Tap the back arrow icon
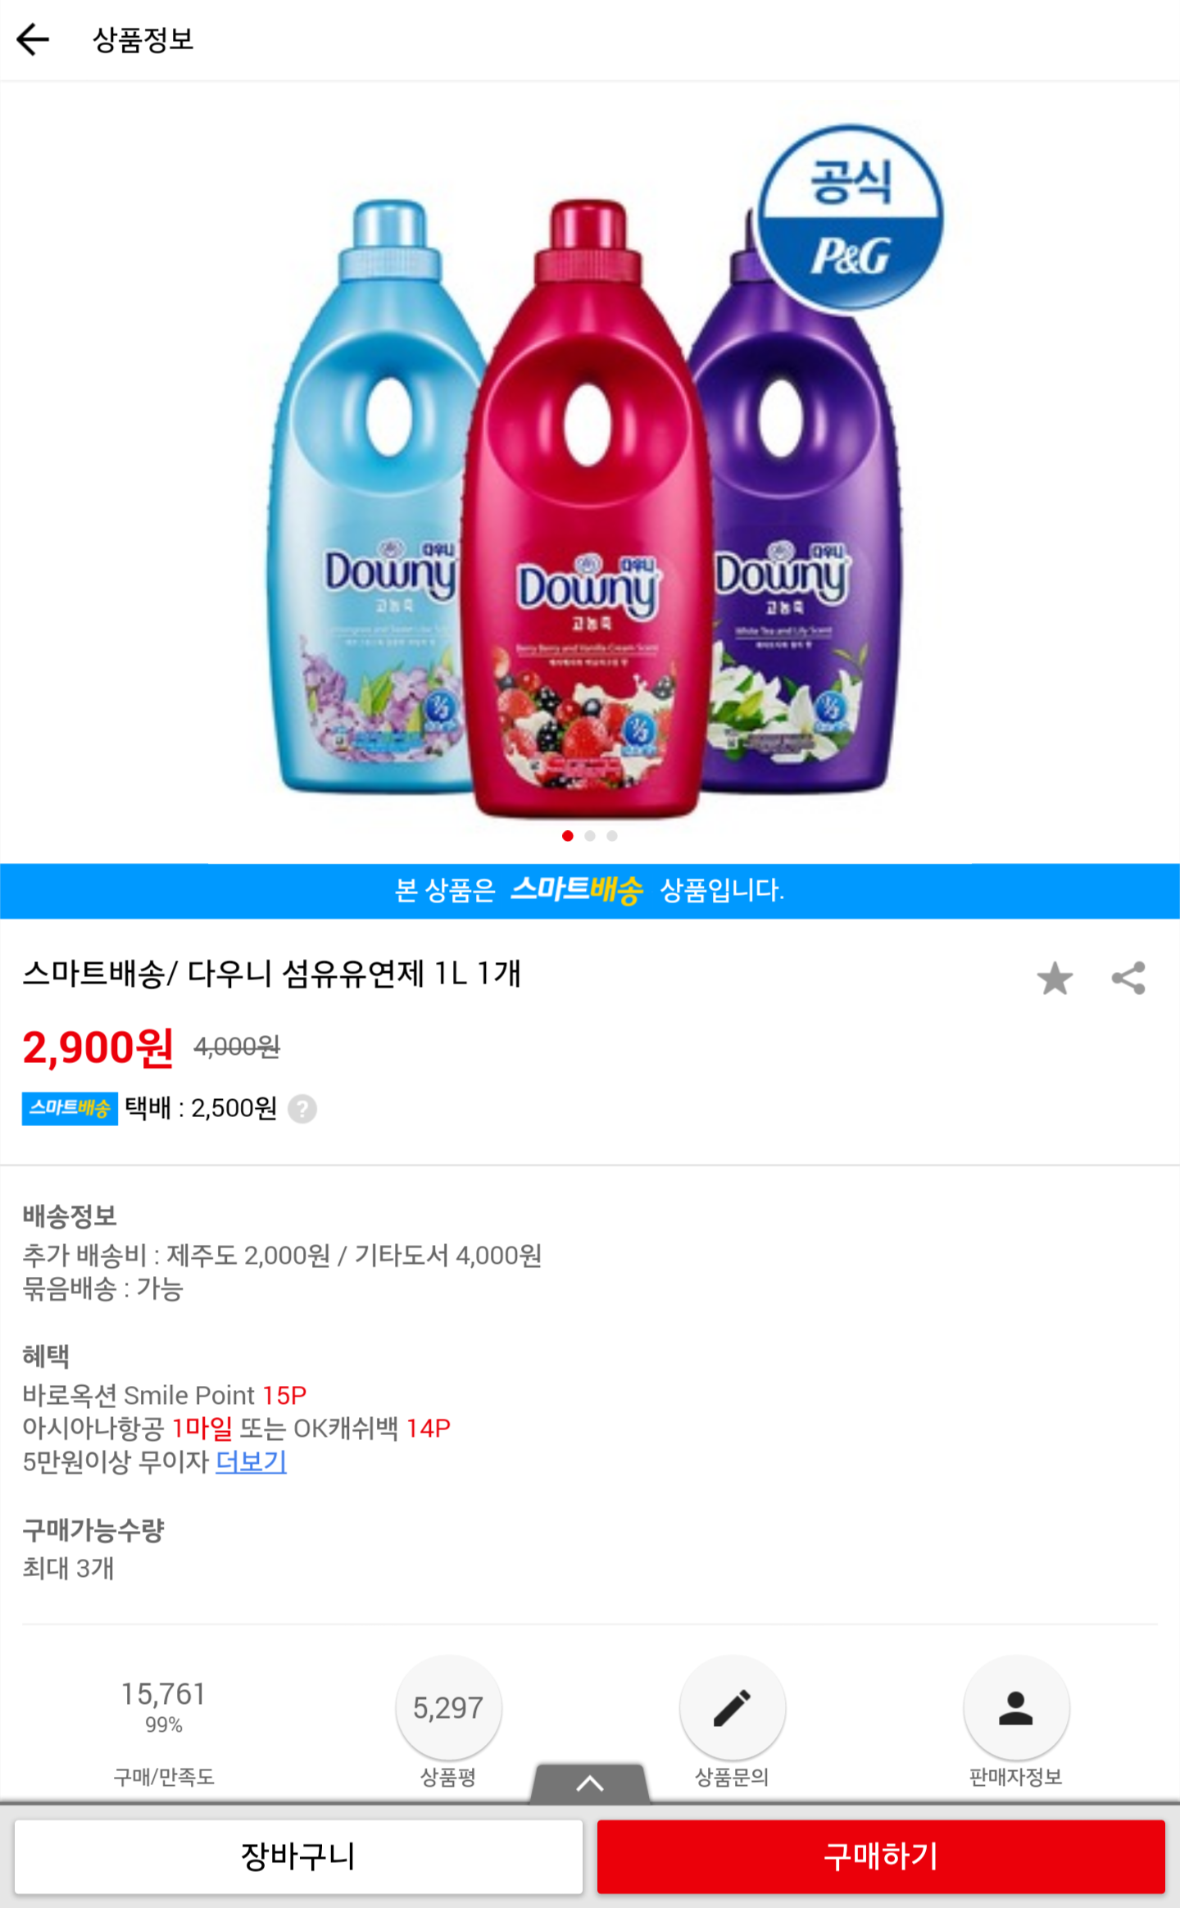This screenshot has width=1180, height=1908. tap(33, 39)
